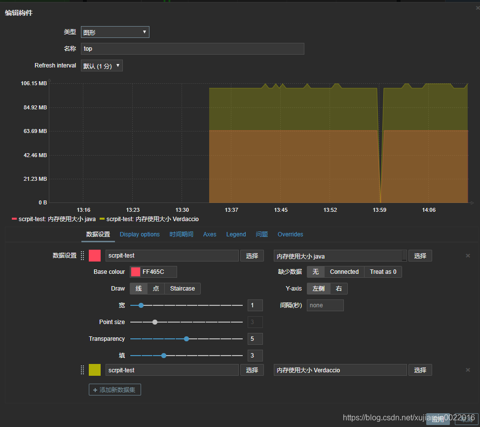This screenshot has width=480, height=427.
Task: Set 缺少数据 to Connected
Action: [344, 272]
